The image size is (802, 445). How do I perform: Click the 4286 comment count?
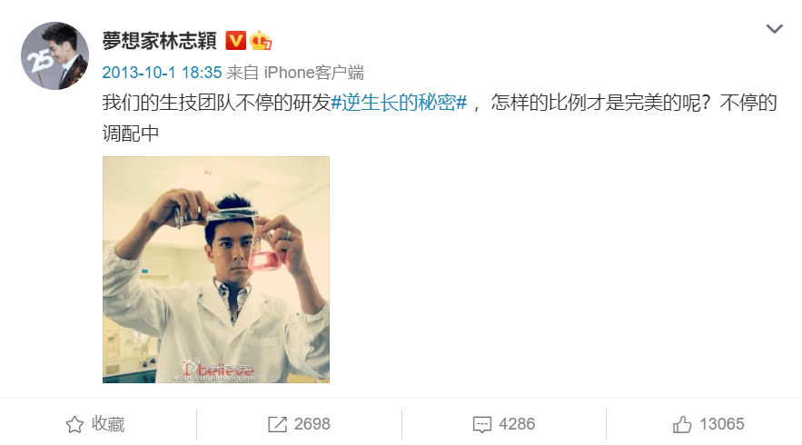pyautogui.click(x=517, y=424)
